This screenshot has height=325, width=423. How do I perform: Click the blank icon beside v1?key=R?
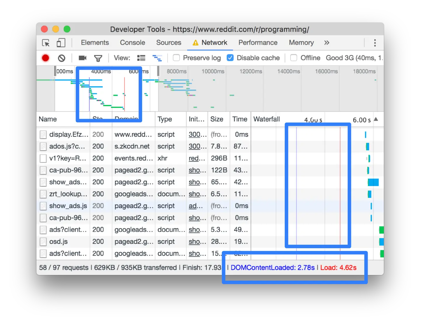click(43, 158)
